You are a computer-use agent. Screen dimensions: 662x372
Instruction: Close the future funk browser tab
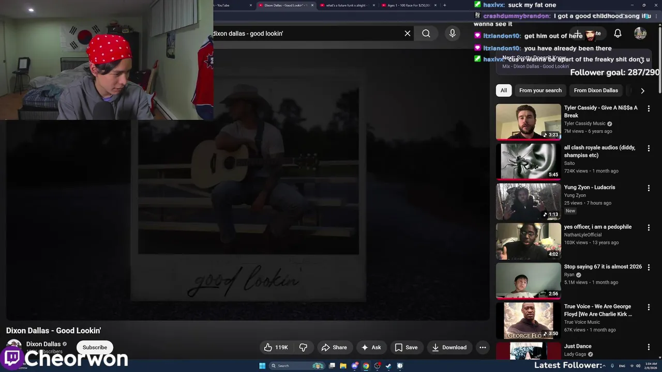click(x=373, y=5)
